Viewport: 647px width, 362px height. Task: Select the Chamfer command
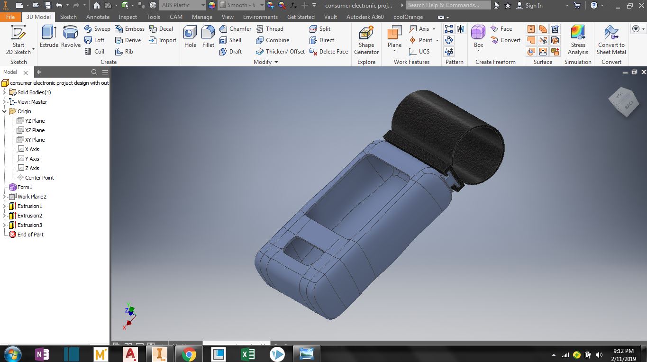click(235, 29)
